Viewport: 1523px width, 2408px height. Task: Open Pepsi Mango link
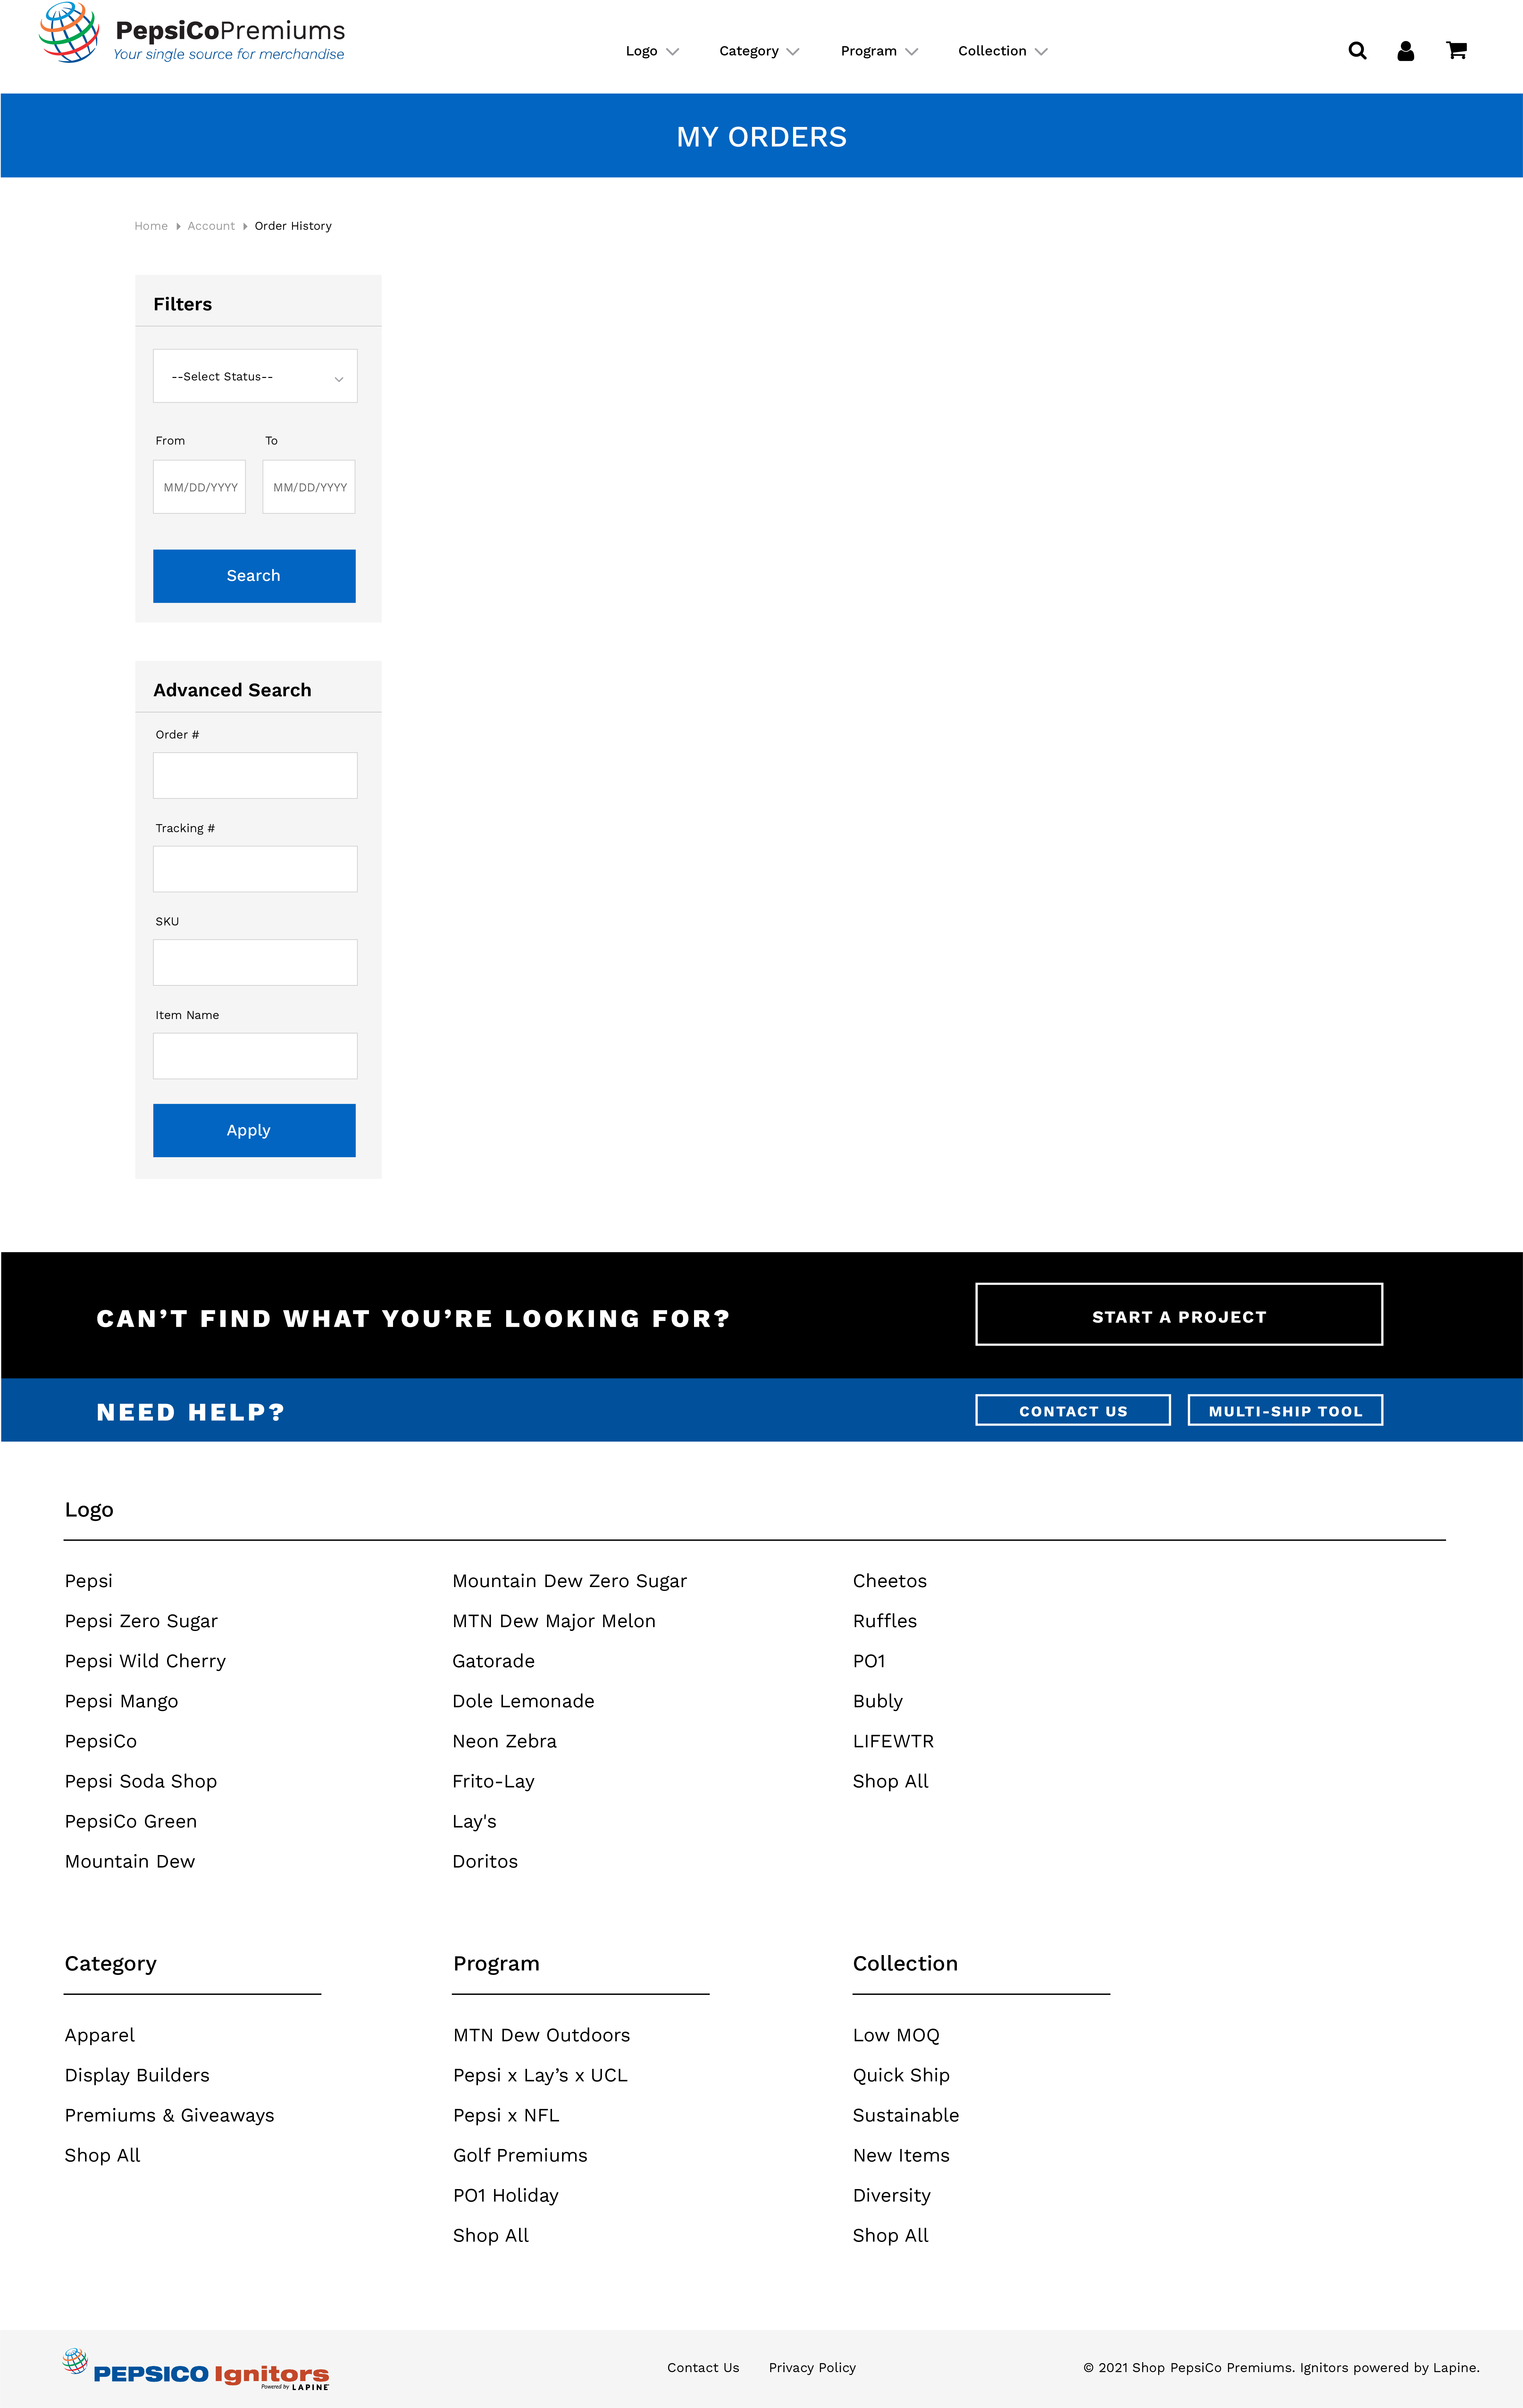121,1701
